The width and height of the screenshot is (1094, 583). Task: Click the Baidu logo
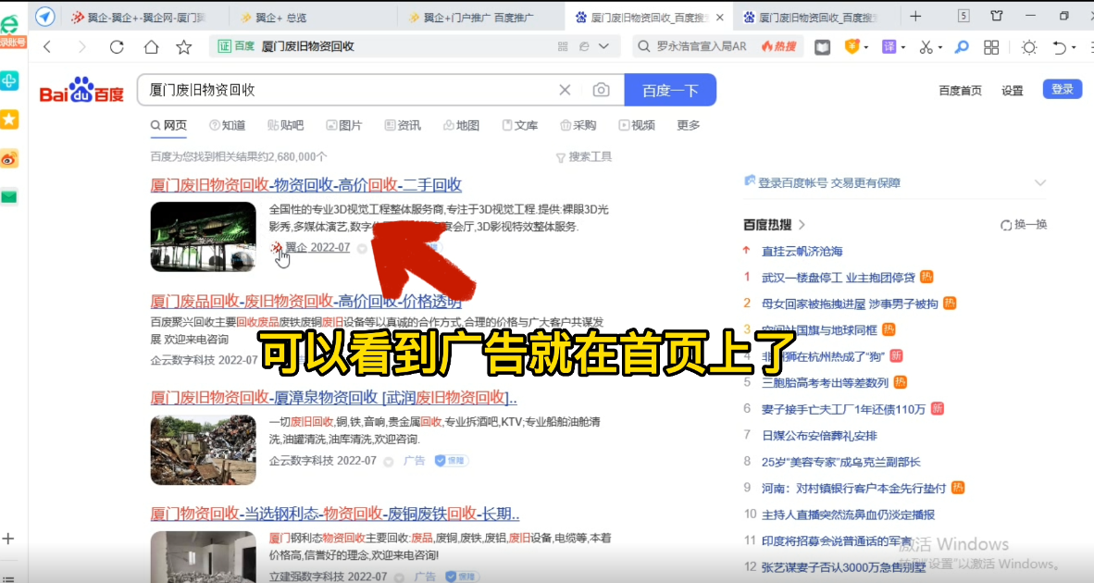pyautogui.click(x=81, y=90)
